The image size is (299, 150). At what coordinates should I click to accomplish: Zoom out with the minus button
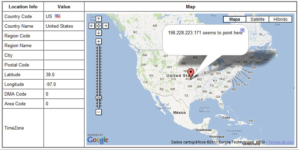[99, 112]
